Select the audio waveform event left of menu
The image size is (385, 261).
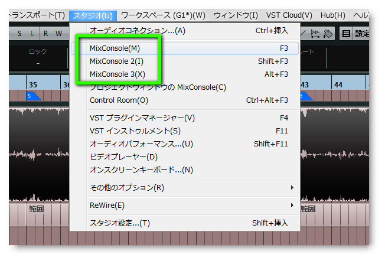[39, 155]
